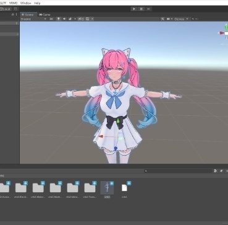Toggle scene effects icon

pos(70,19)
